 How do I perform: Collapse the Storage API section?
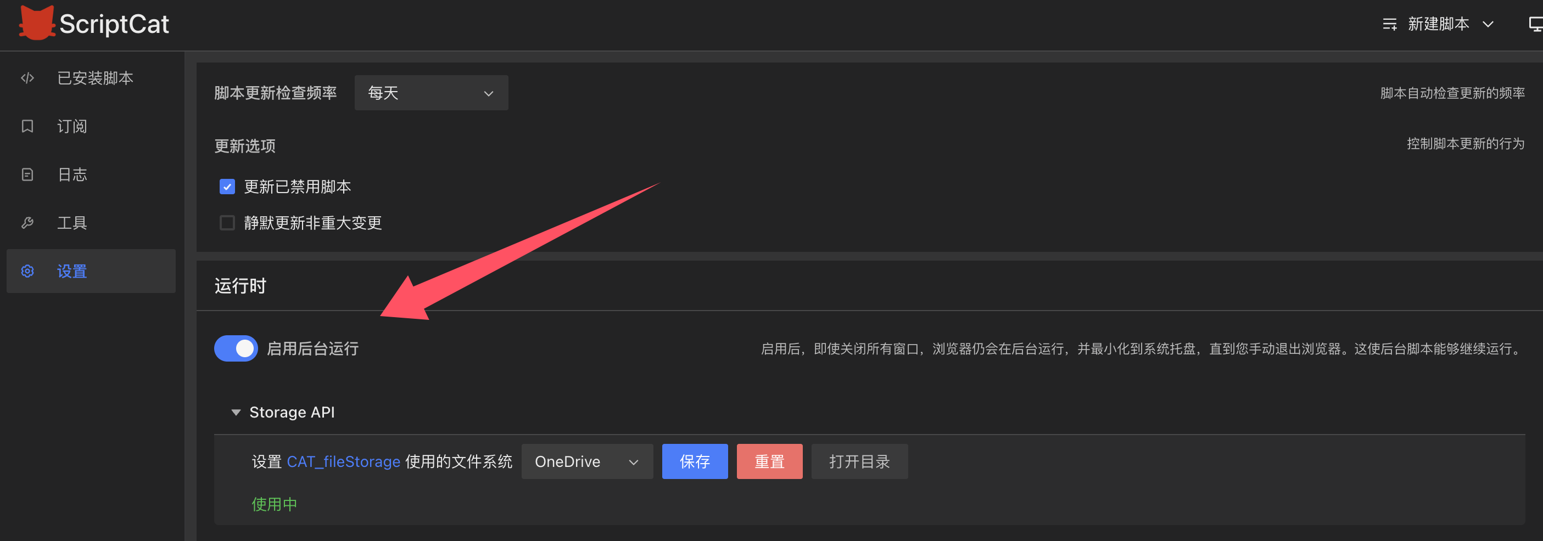tap(236, 412)
